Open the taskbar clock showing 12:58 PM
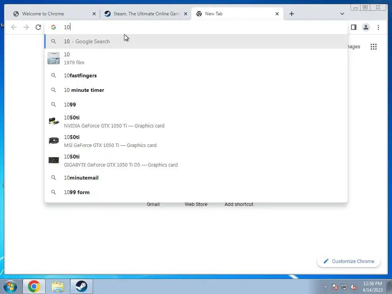The height and width of the screenshot is (294, 392). tap(372, 287)
